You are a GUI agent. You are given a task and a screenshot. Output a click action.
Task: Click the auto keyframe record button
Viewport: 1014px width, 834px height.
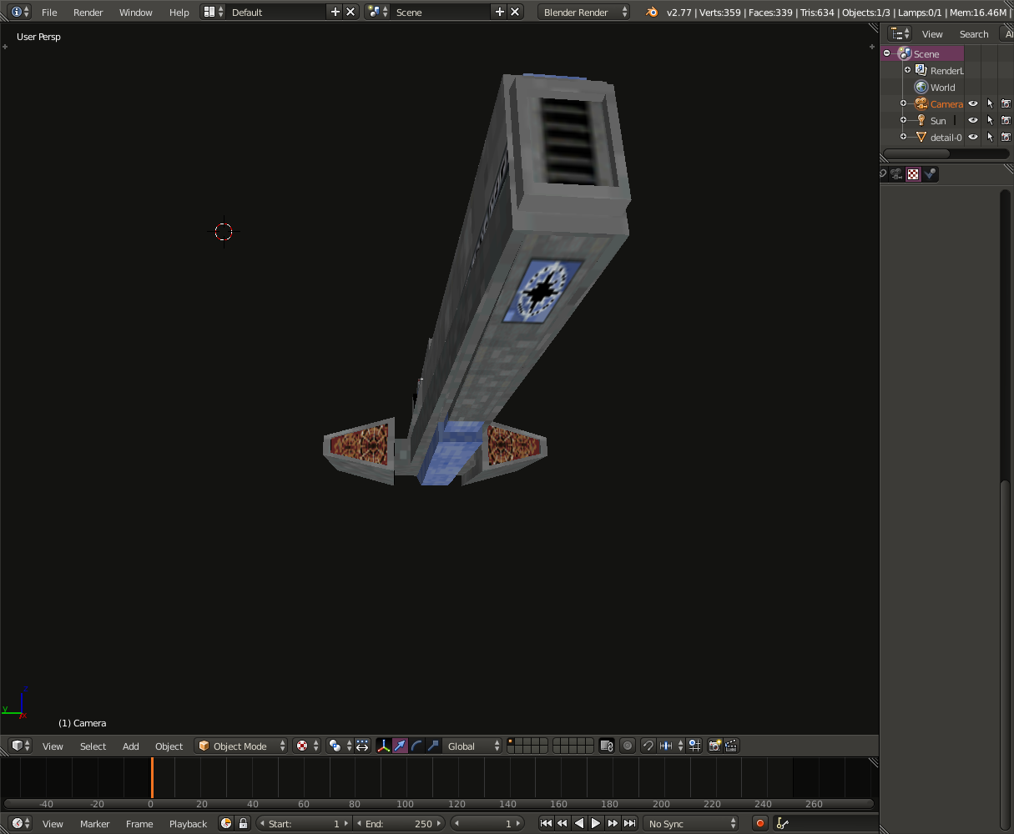pos(759,823)
